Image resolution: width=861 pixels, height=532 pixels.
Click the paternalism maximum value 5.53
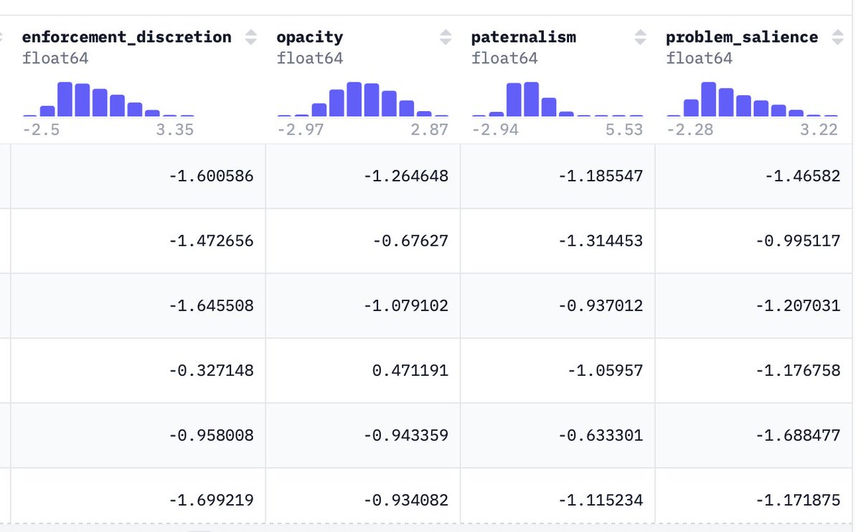(x=624, y=130)
